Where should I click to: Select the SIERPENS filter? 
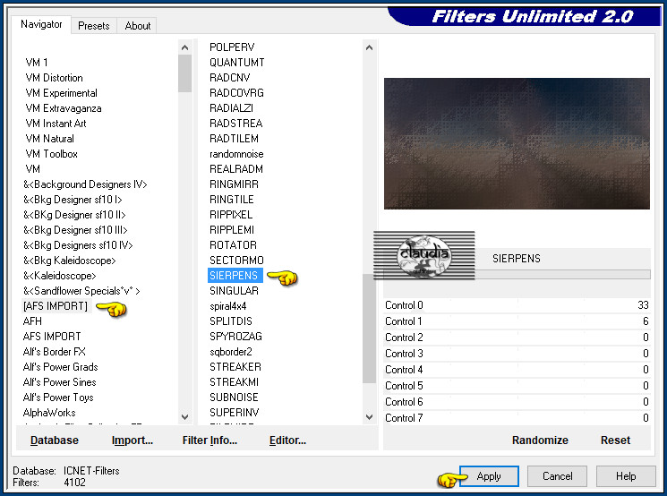click(234, 275)
